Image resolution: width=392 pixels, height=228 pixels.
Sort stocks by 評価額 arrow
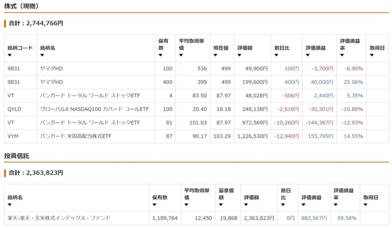(240, 55)
